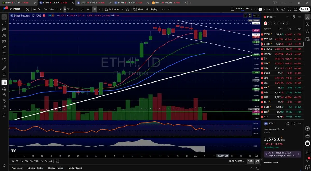The width and height of the screenshot is (311, 171).
Task: Open the watchlist panel icon in right sidebar
Action: (307, 17)
